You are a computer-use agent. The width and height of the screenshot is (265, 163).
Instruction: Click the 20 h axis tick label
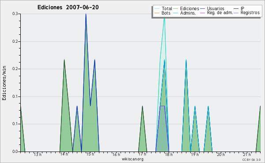(x=221, y=154)
